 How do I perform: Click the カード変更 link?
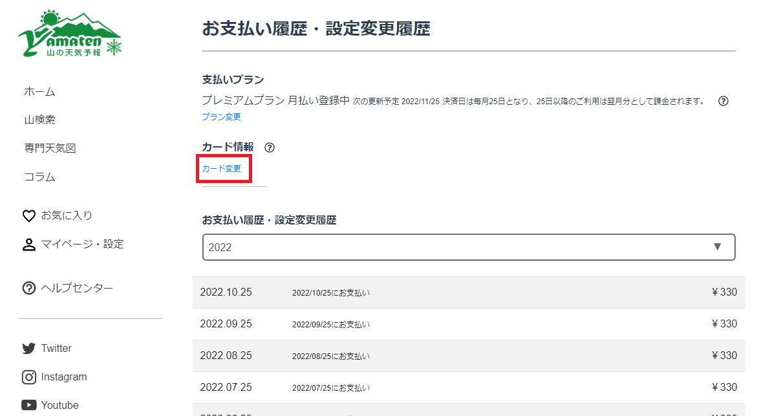[221, 169]
